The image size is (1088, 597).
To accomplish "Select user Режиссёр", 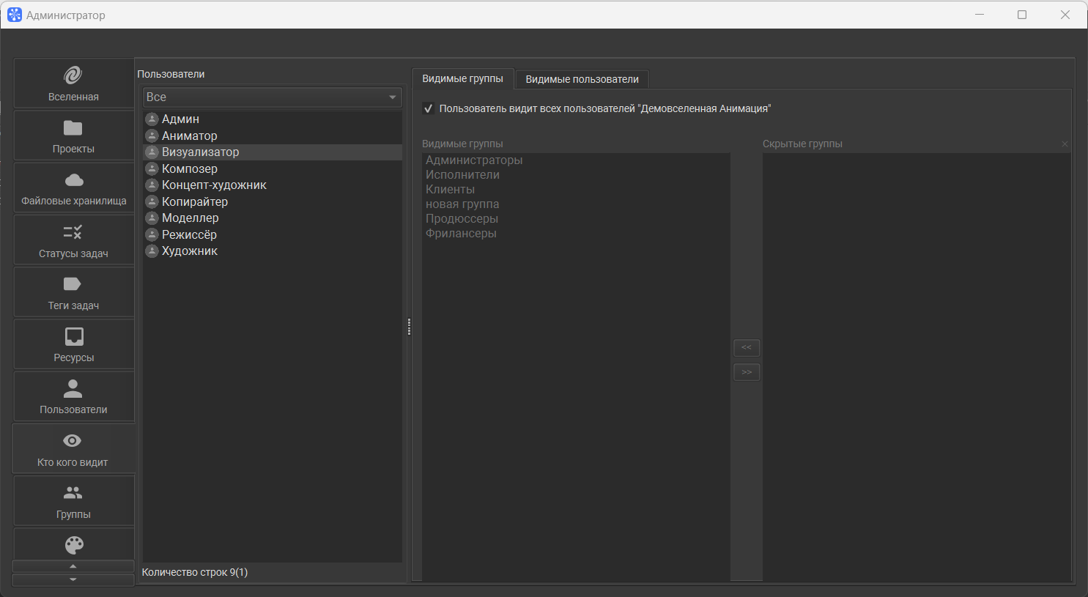I will 273,234.
